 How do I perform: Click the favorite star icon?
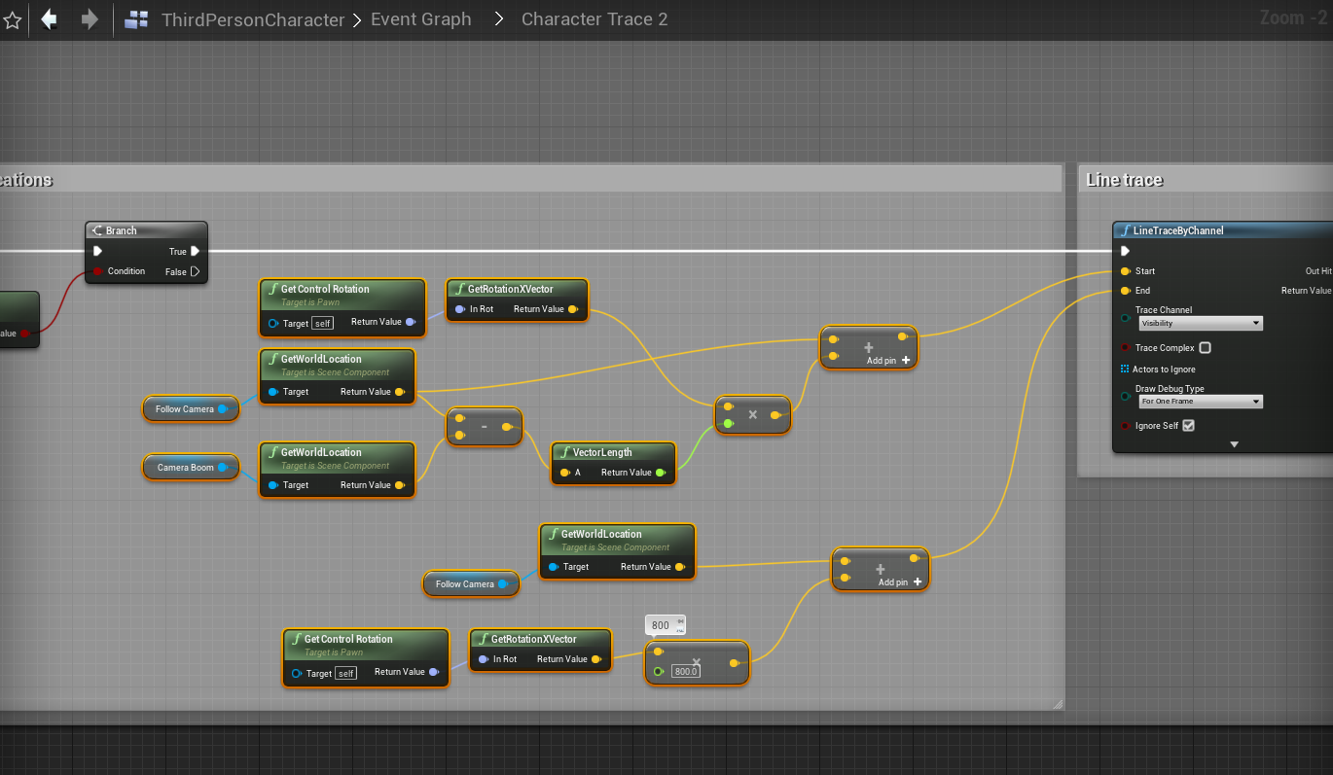(12, 19)
